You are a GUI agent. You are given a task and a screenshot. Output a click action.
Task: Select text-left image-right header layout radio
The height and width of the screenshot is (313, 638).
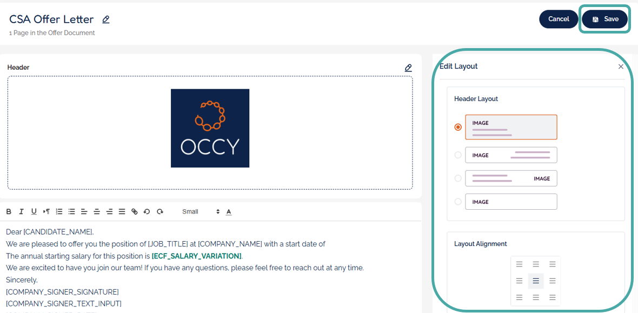click(458, 178)
